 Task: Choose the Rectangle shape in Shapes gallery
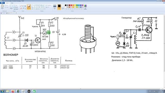(38, 5)
